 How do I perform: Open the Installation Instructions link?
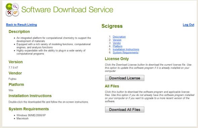(x=126, y=49)
